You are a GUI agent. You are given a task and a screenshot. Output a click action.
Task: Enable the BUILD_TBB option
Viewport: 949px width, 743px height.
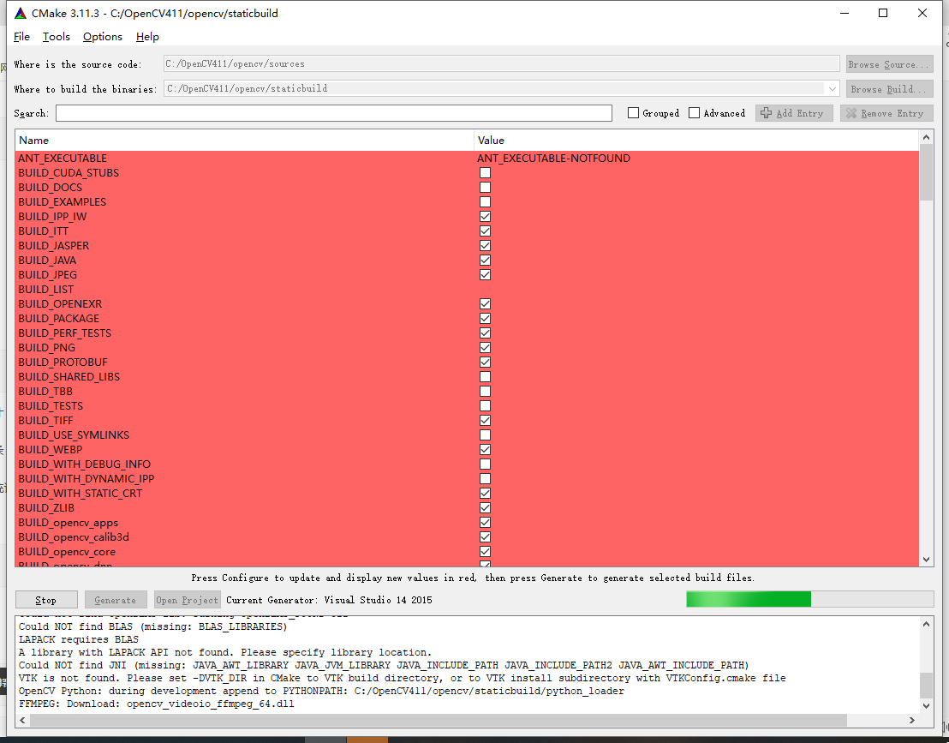coord(486,391)
